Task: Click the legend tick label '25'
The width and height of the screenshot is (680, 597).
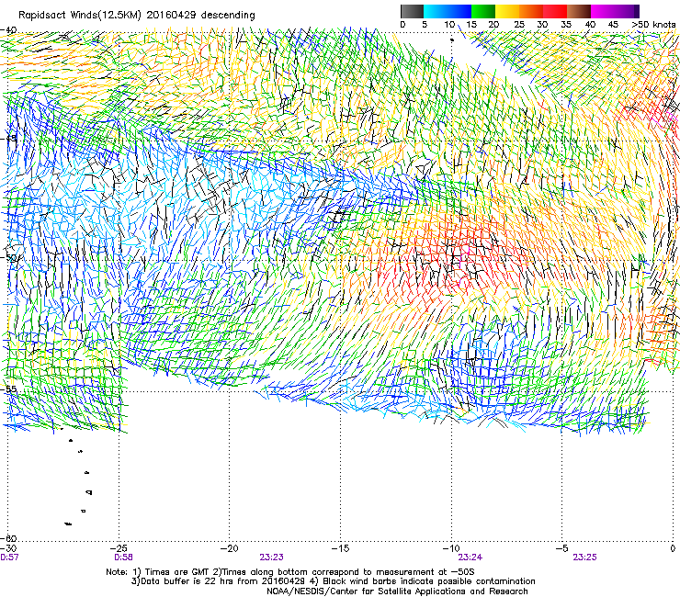Action: point(519,25)
